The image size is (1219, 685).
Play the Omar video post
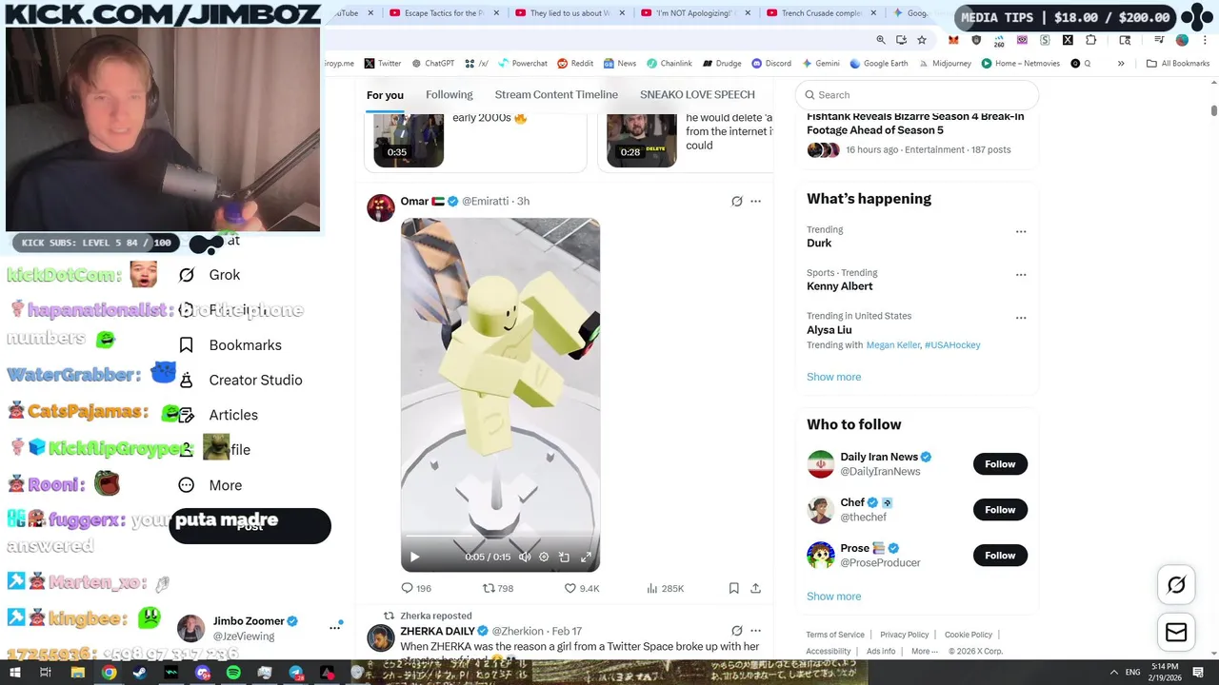pos(414,557)
